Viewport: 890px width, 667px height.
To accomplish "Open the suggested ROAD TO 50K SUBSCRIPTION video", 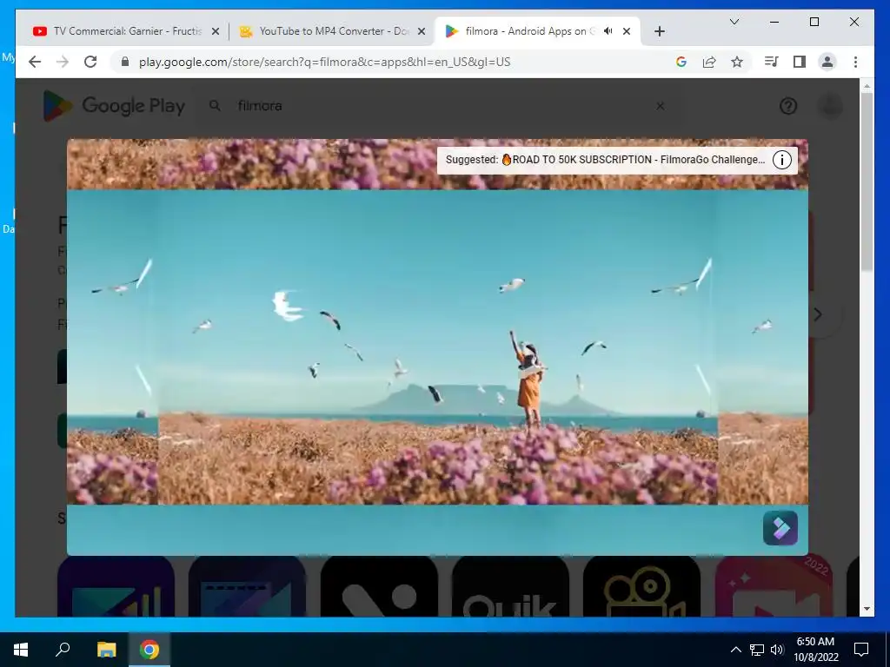I will (605, 160).
